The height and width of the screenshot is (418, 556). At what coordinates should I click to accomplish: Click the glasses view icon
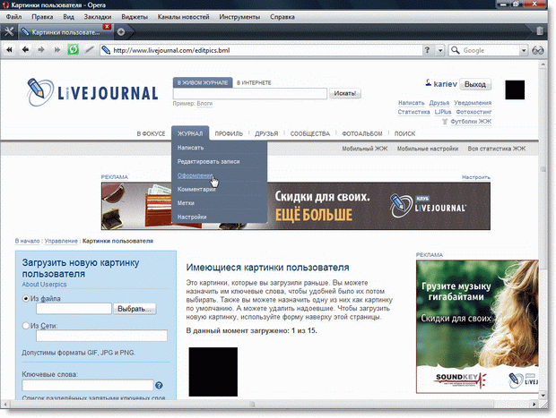point(537,51)
